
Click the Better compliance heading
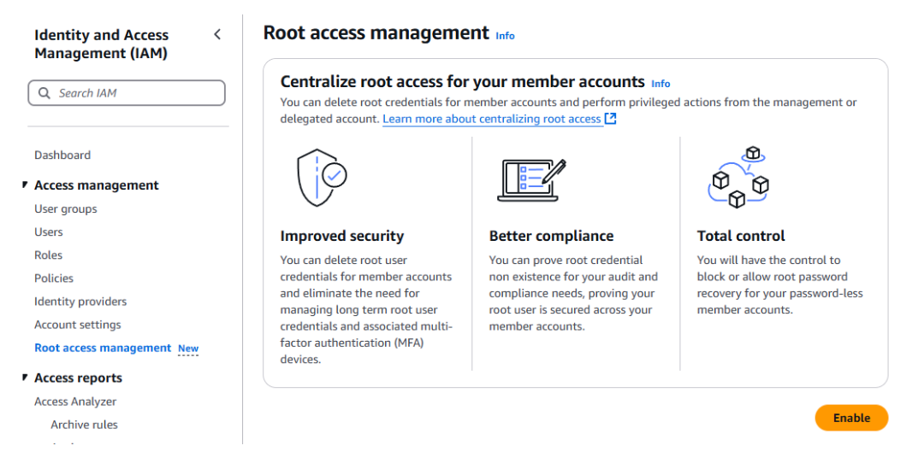pyautogui.click(x=552, y=236)
